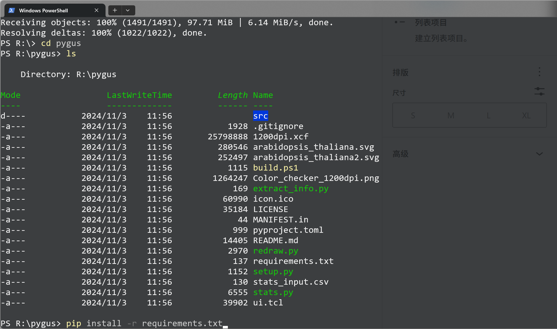Expand the 高级 section chevron

click(x=539, y=154)
